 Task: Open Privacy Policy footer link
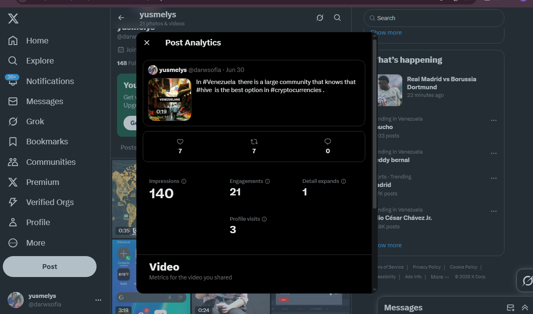pyautogui.click(x=426, y=267)
